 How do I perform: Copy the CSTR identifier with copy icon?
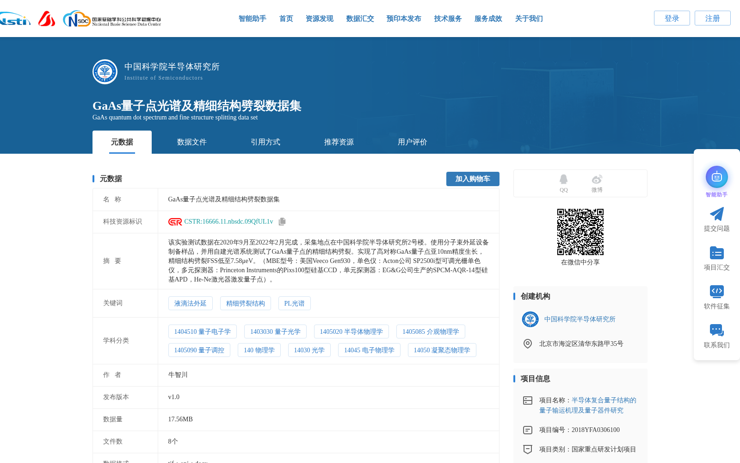click(x=282, y=222)
